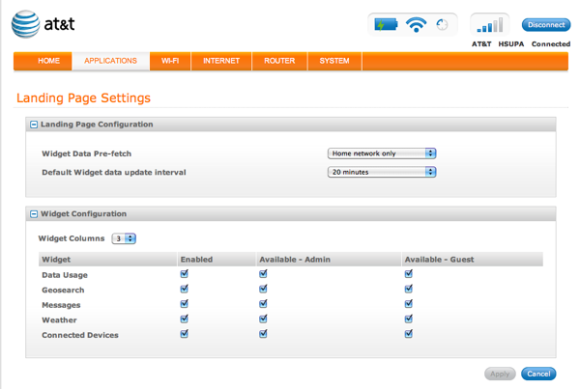Uncheck Enabled for Messages widget
Image resolution: width=580 pixels, height=389 pixels.
click(x=185, y=304)
